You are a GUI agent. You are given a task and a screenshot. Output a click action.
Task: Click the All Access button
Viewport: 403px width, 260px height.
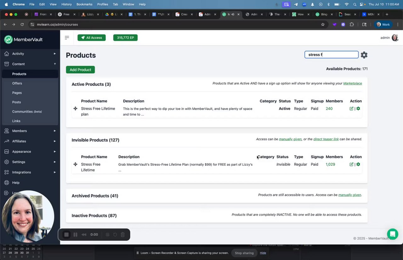click(92, 38)
